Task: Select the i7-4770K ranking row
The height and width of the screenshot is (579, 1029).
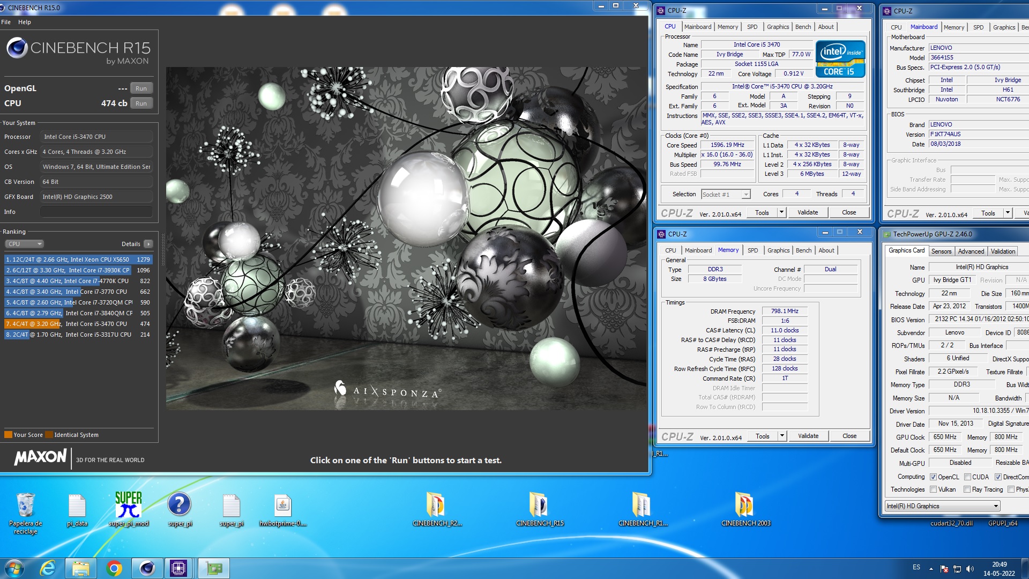Action: (x=78, y=281)
